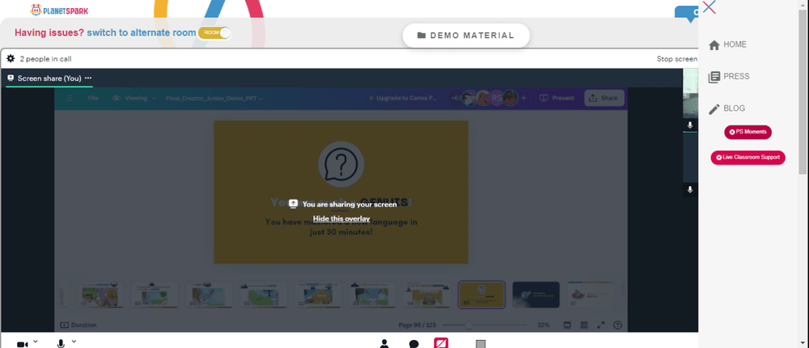The width and height of the screenshot is (809, 348).
Task: Open call settings gear icon
Action: tap(11, 59)
